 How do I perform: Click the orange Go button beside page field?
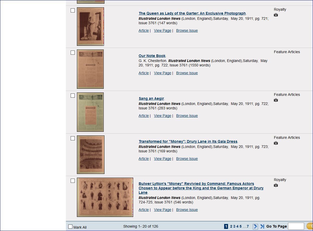coord(310,226)
